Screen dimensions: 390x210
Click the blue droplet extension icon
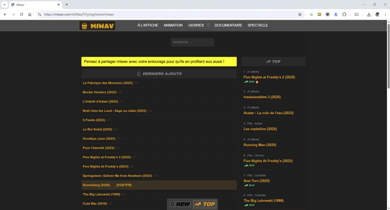(x=336, y=14)
